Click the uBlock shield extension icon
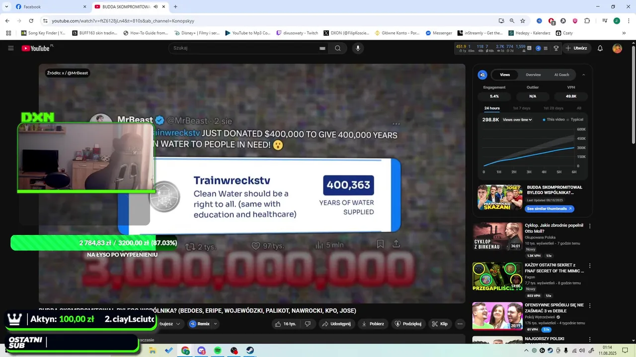 click(x=575, y=21)
